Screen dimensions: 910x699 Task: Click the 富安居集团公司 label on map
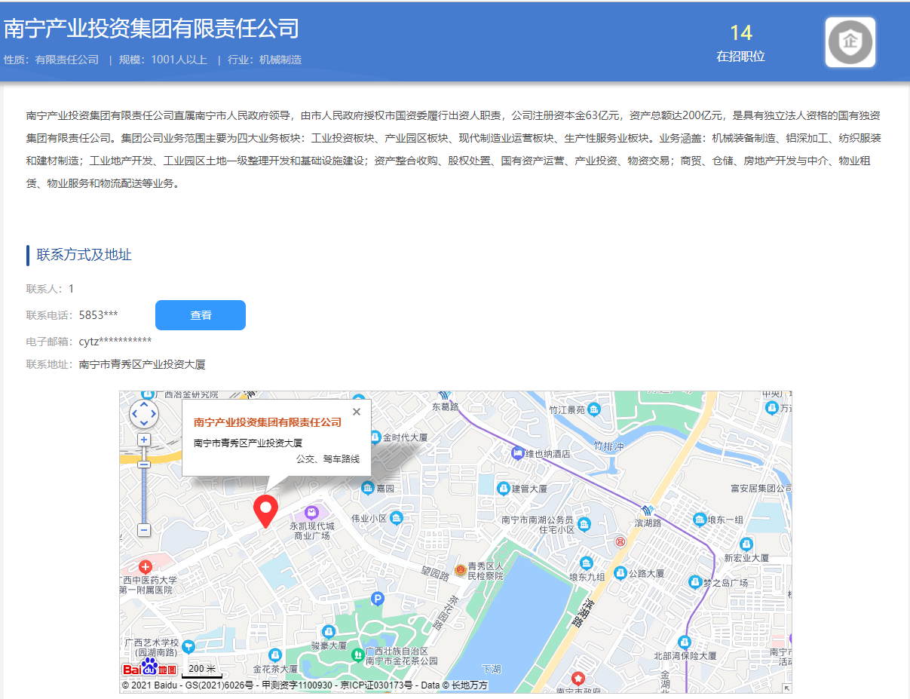761,489
